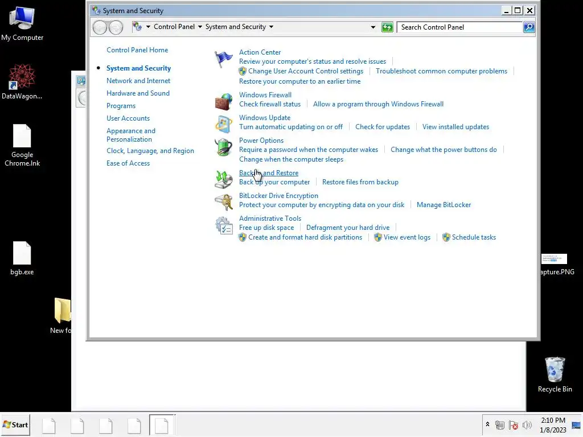Click Allow a program through Windows Firewall
This screenshot has height=437, width=583.
click(378, 104)
